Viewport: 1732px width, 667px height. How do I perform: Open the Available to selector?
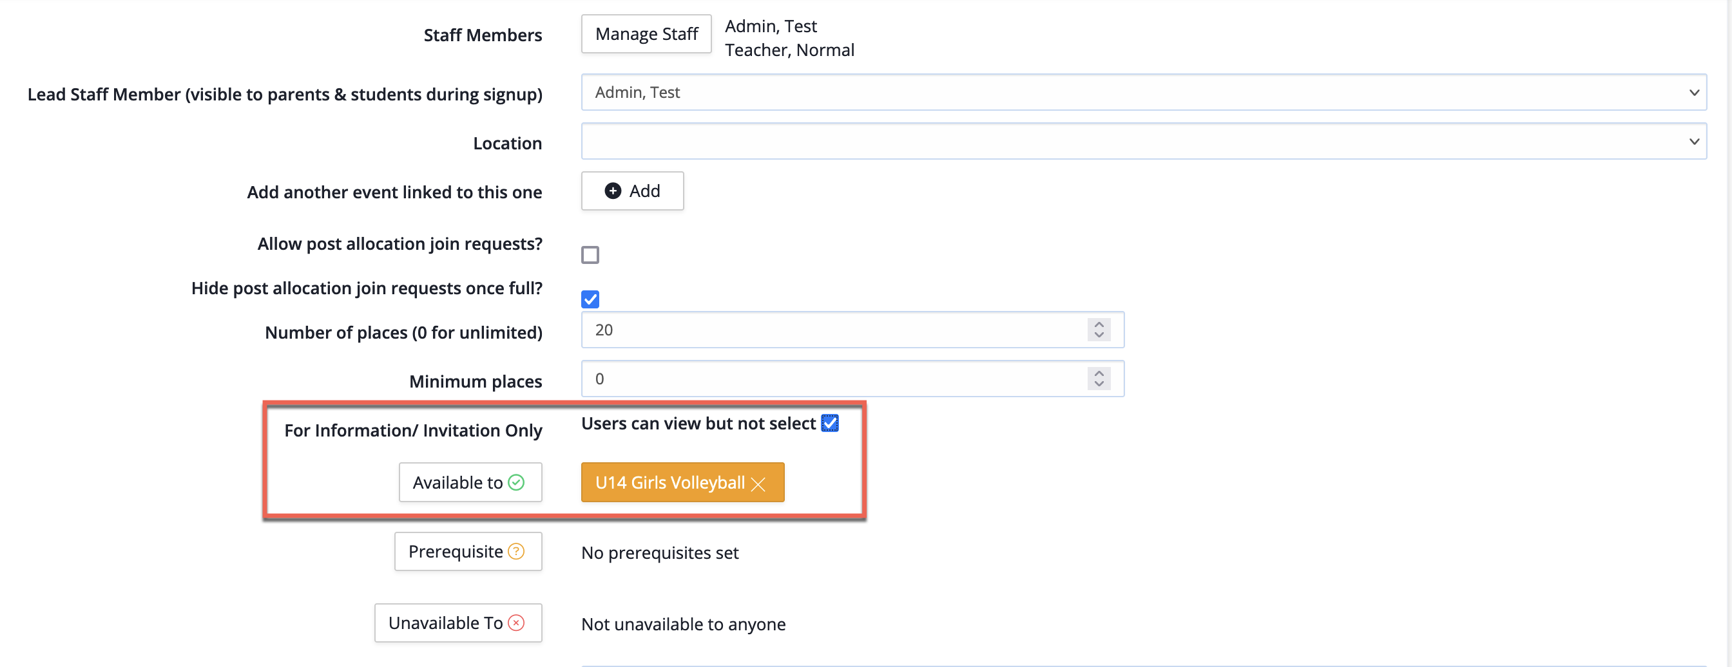470,482
